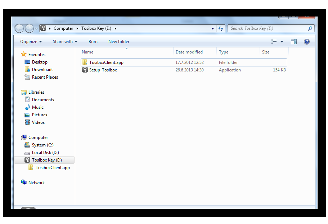This screenshot has width=328, height=224.
Task: Click the Network globe icon
Action: [x=24, y=182]
